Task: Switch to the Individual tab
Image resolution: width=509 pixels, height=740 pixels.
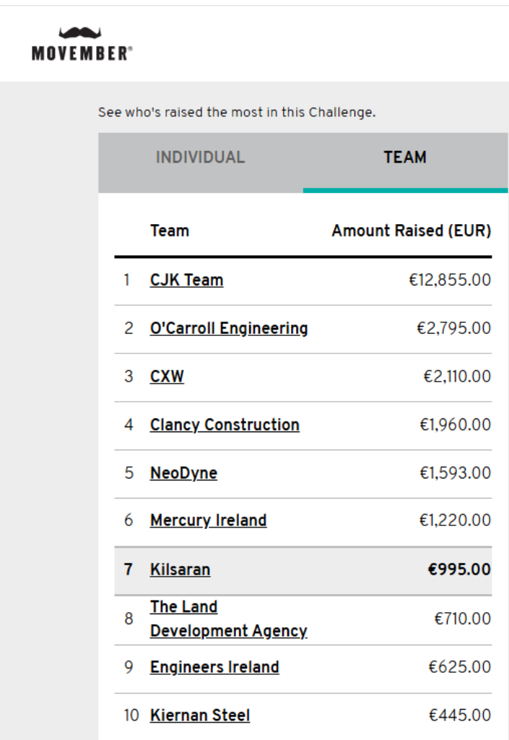Action: tap(200, 158)
